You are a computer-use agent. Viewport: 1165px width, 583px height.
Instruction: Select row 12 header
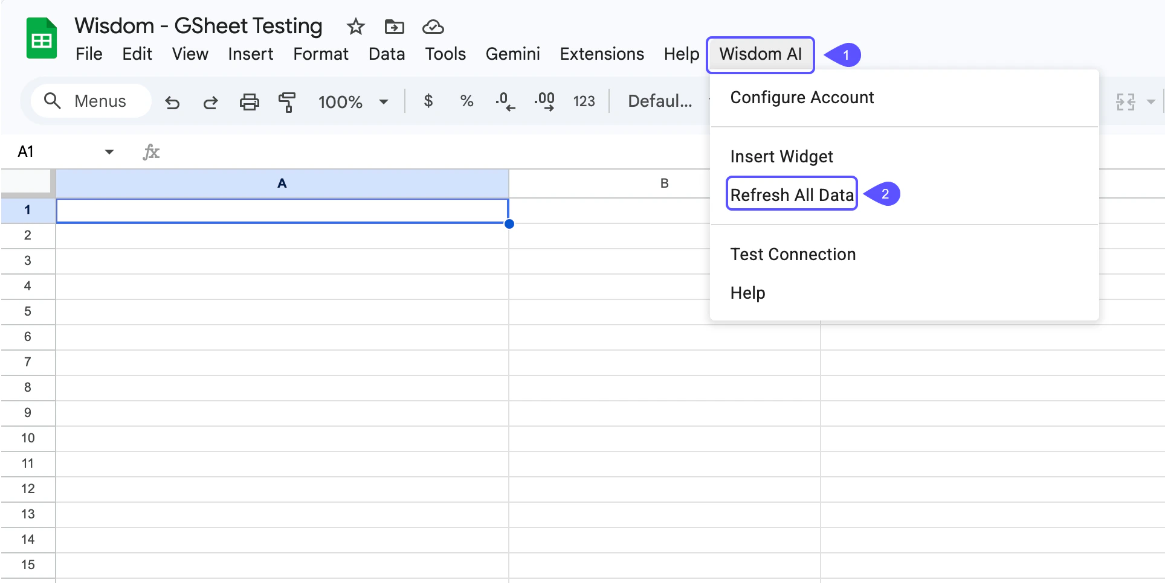pyautogui.click(x=28, y=489)
